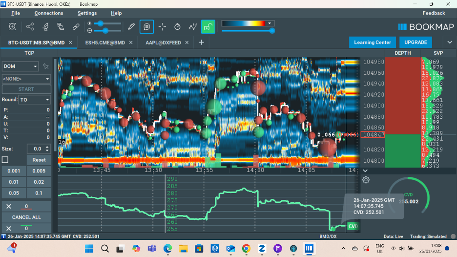Open Google Chrome from taskbar
The image size is (457, 257).
[246, 249]
